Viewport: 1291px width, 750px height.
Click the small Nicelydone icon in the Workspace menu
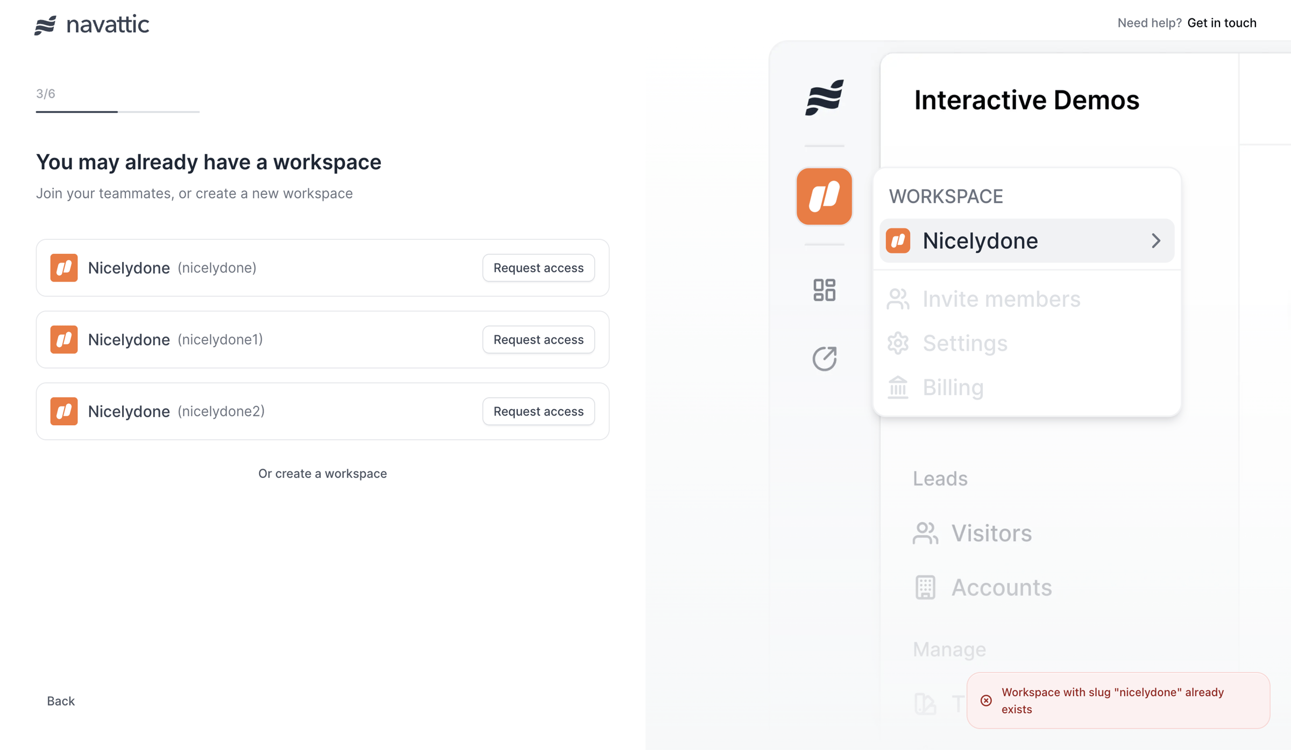coord(898,241)
